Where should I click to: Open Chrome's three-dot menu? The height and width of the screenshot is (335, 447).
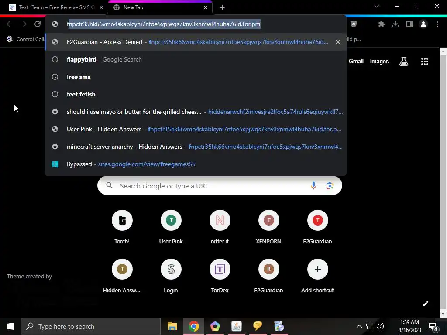pyautogui.click(x=437, y=24)
